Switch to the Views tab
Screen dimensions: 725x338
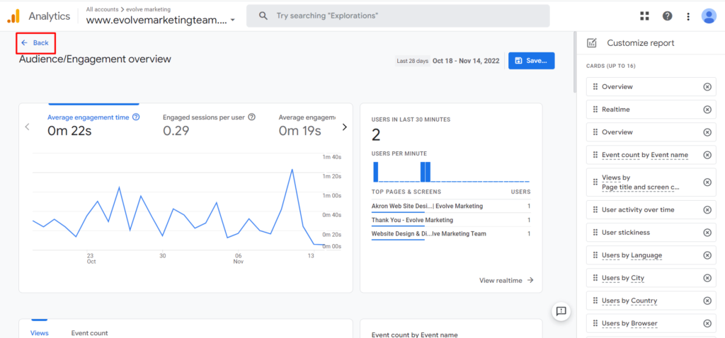tap(40, 333)
